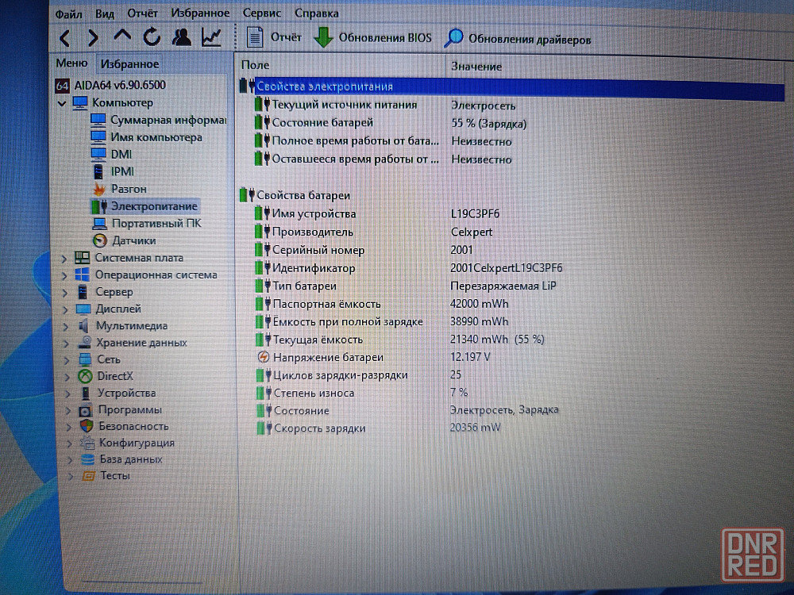Select the Свойства электропитания header row
794x595 pixels.
511,87
